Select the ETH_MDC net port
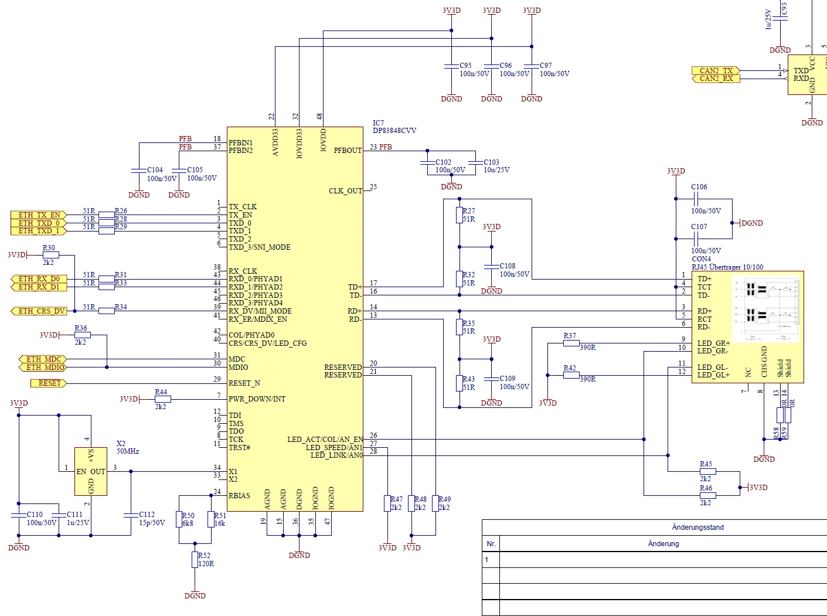 43,359
